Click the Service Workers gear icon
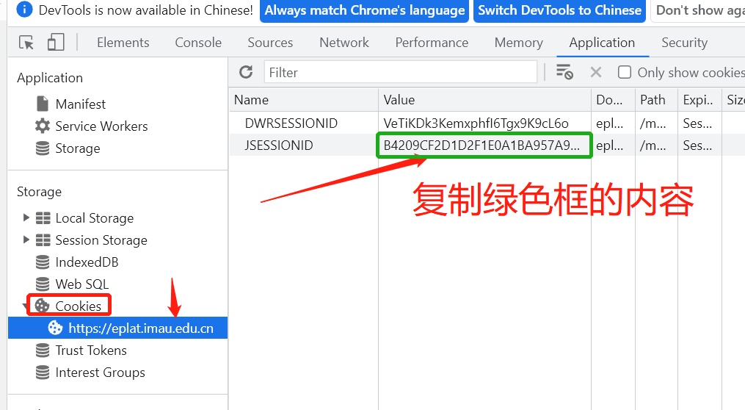Screen dimensions: 745x410 tap(43, 126)
